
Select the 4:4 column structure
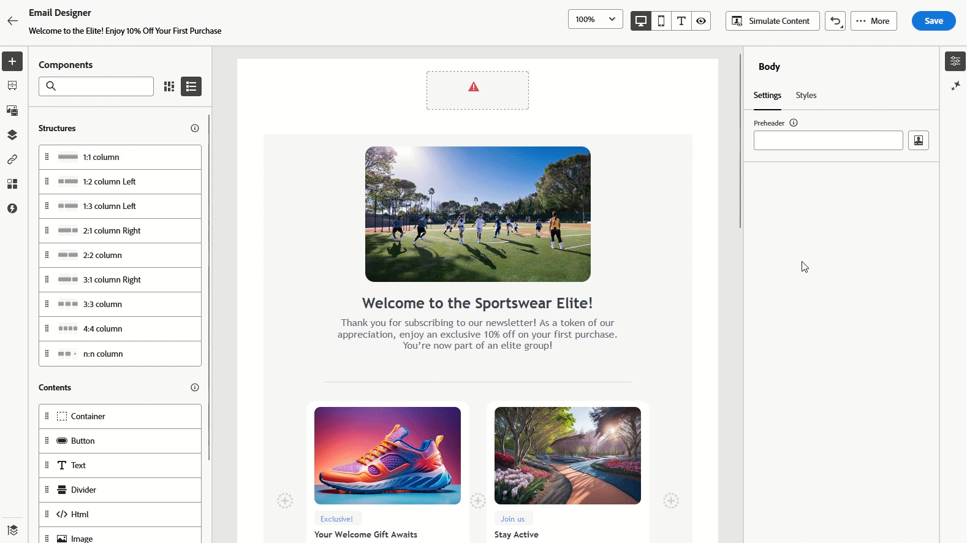pyautogui.click(x=120, y=329)
